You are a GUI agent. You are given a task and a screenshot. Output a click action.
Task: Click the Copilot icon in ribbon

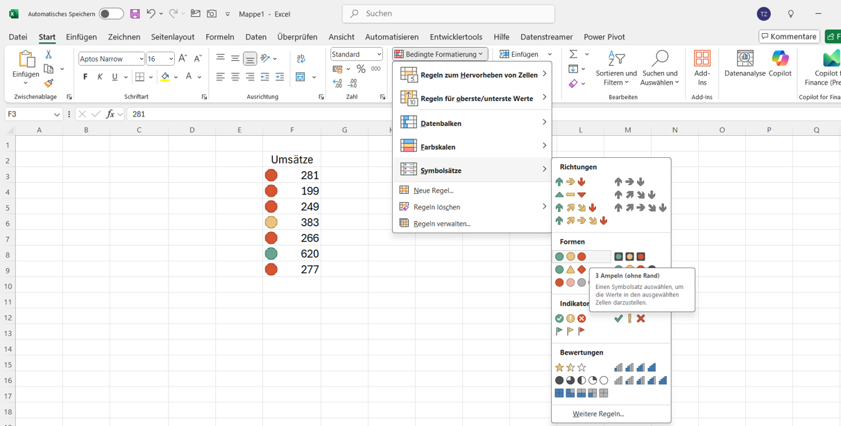(780, 64)
